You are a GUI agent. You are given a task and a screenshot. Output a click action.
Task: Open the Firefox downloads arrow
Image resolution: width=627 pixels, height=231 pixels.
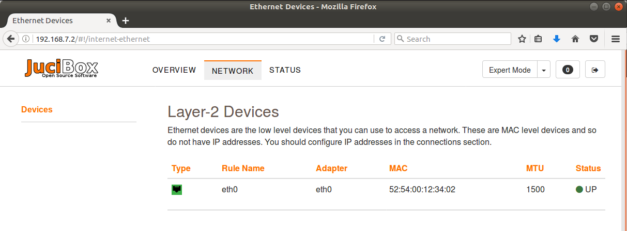click(x=557, y=39)
